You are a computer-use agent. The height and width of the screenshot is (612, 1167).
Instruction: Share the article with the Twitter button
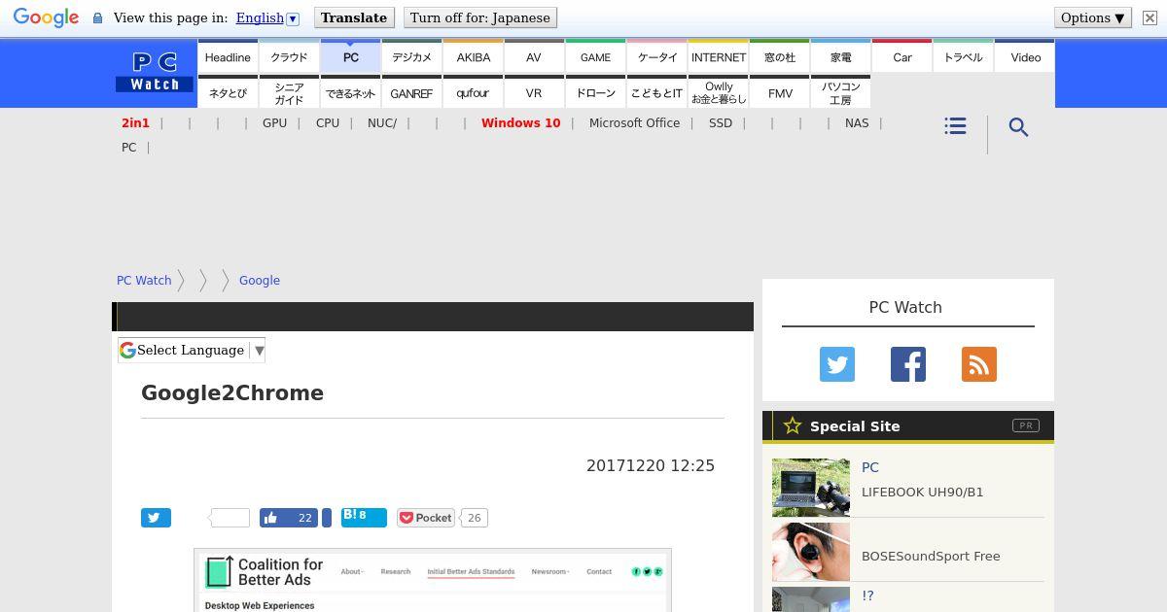point(156,518)
